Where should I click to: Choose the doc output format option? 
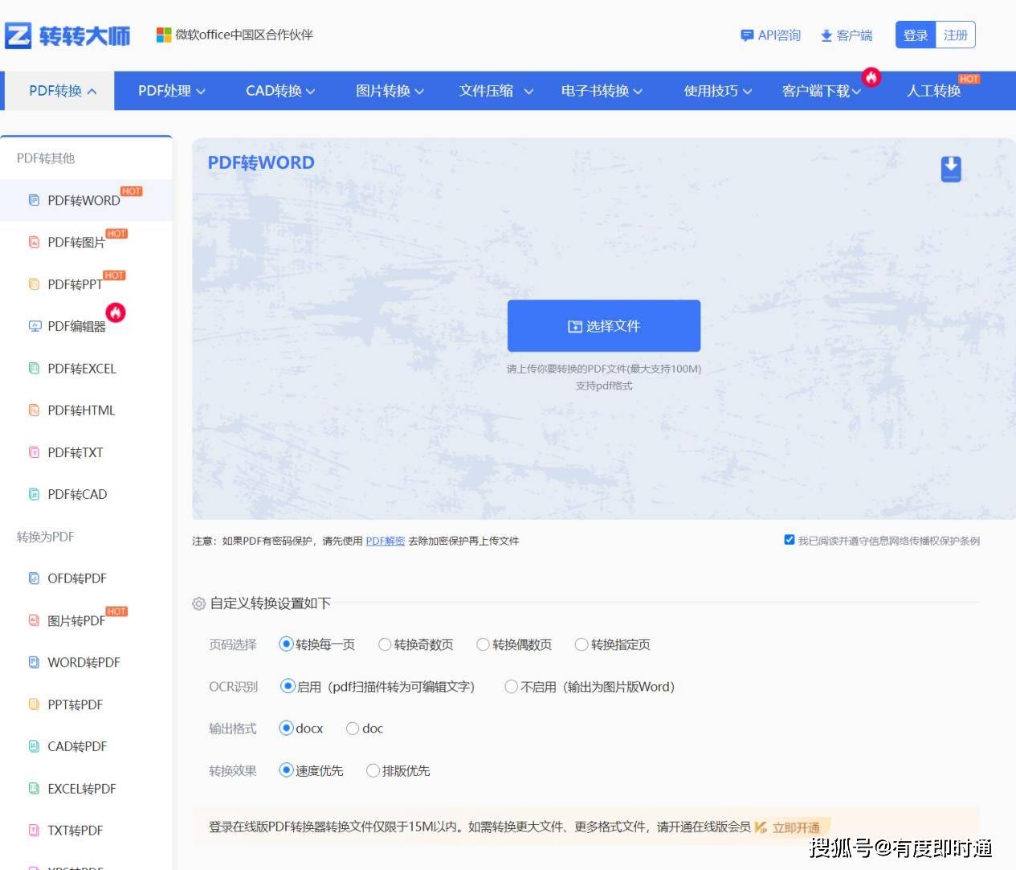[x=353, y=729]
